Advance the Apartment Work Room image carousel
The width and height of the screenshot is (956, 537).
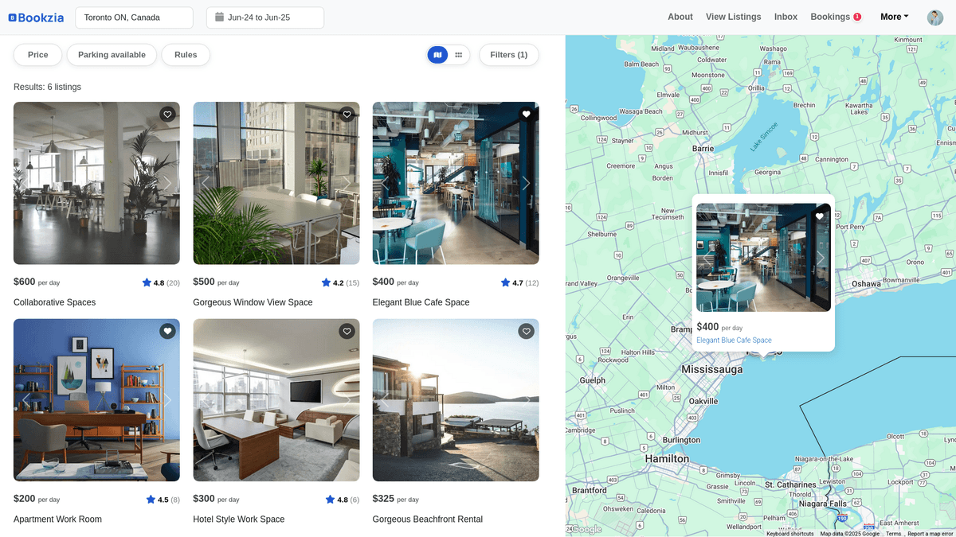(x=167, y=399)
